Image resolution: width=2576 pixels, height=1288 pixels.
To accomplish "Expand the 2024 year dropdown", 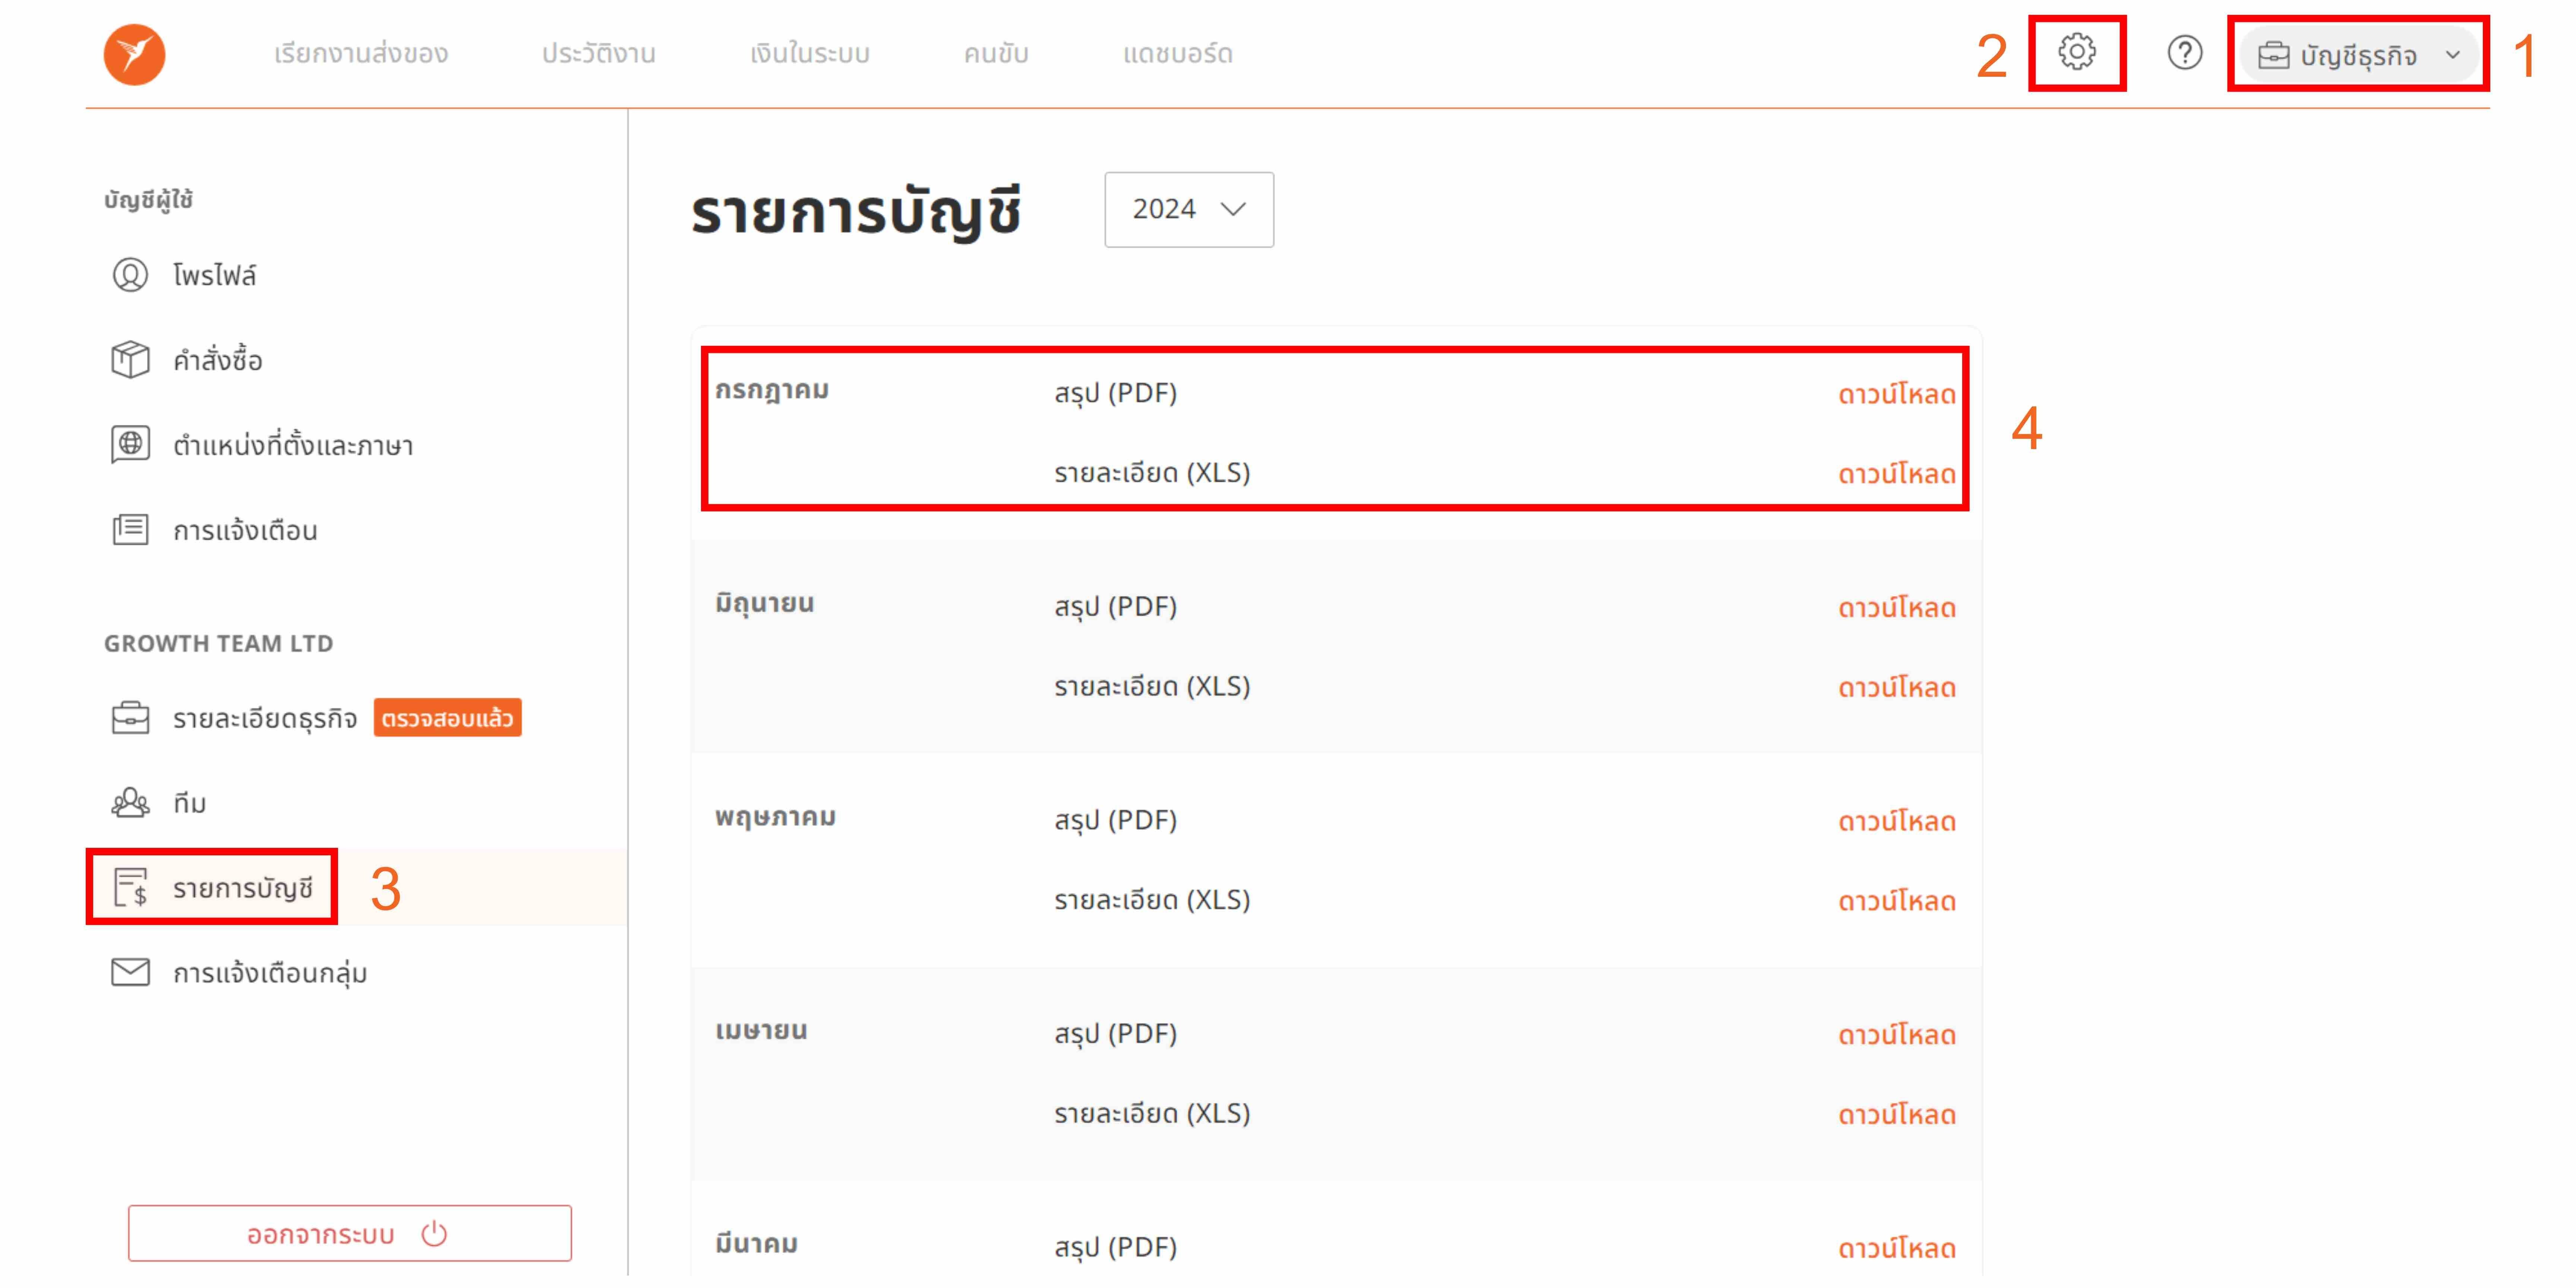I will 1189,209.
